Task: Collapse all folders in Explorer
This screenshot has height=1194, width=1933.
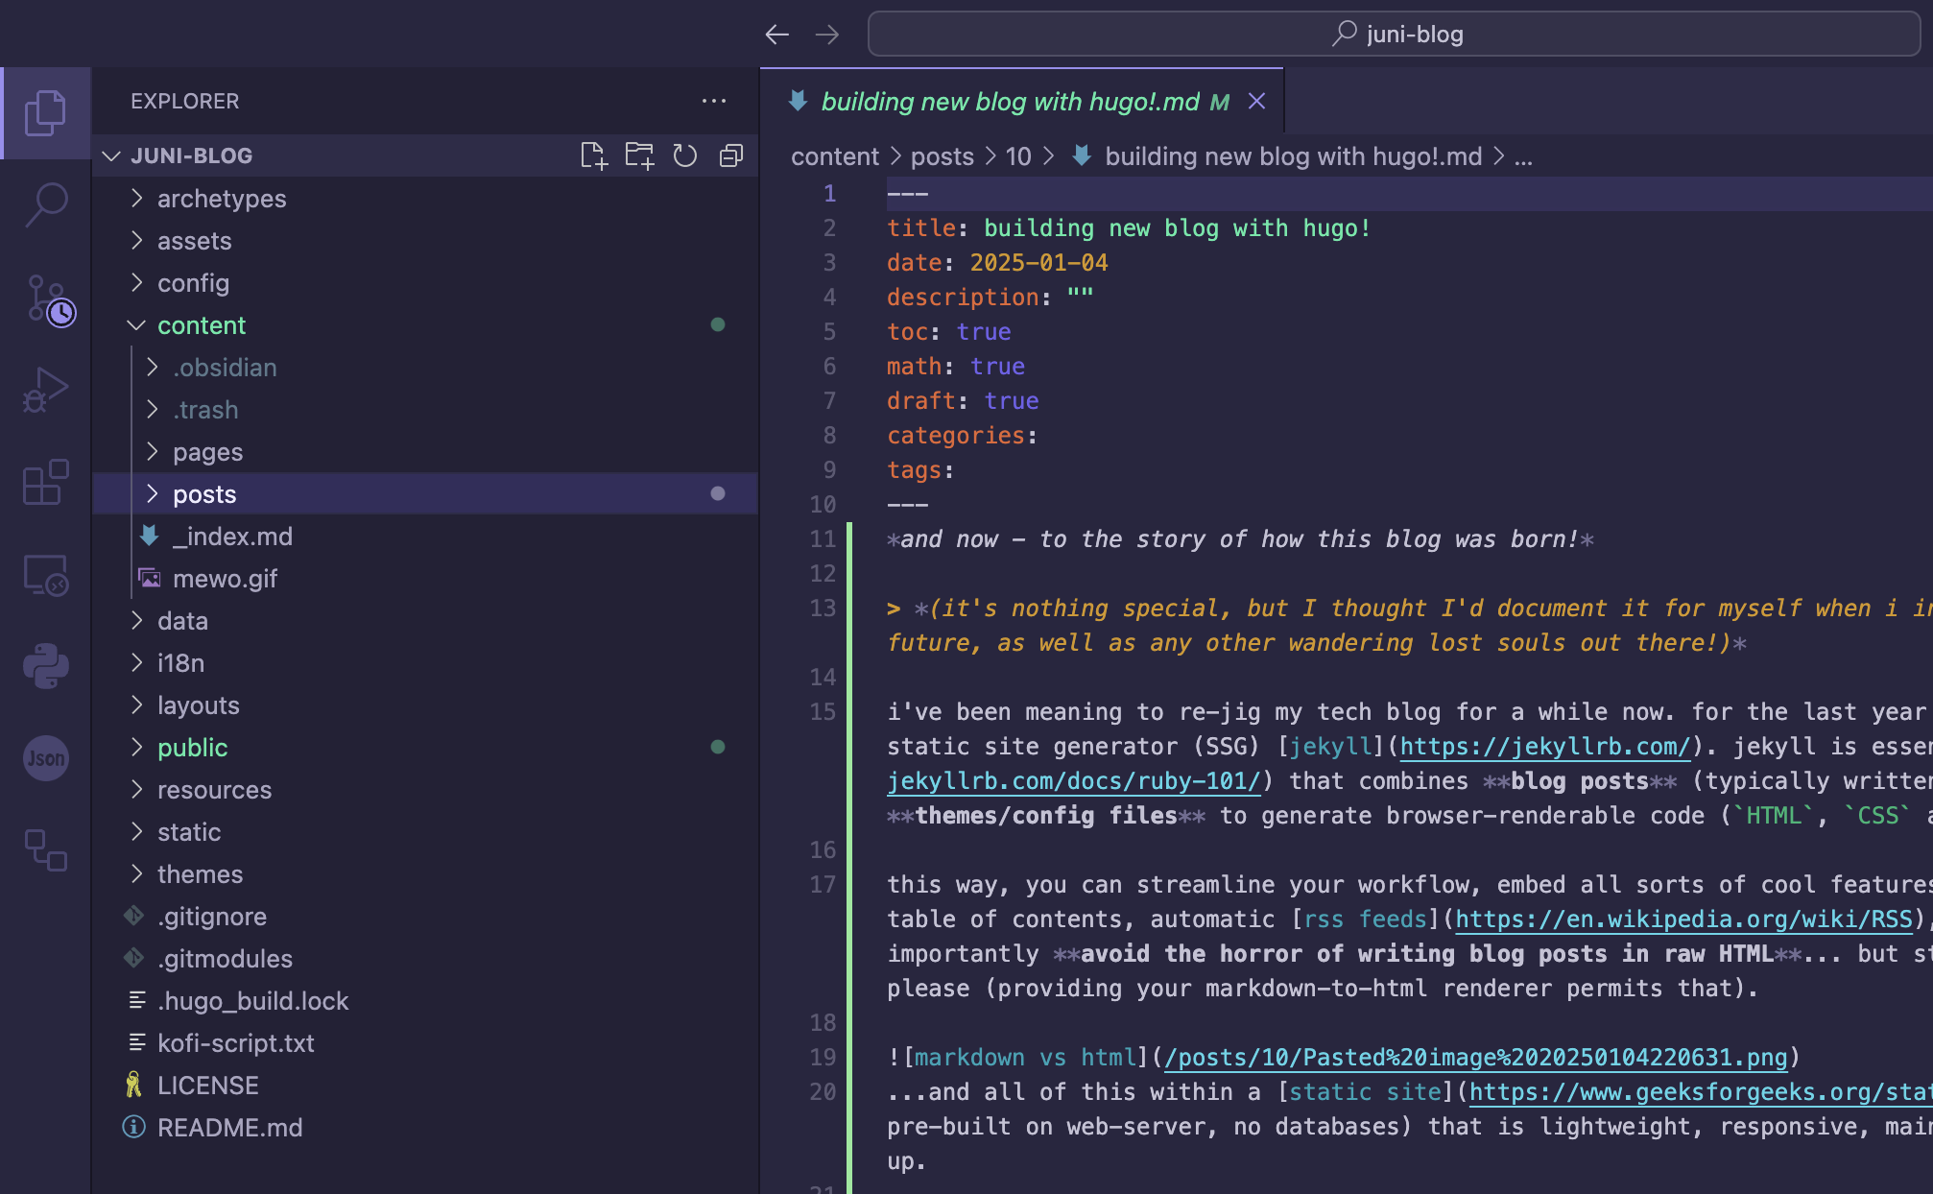Action: [731, 155]
